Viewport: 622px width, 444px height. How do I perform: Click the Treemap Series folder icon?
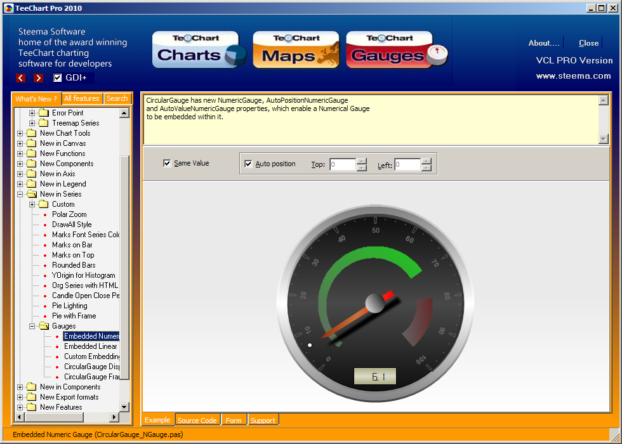[x=44, y=123]
